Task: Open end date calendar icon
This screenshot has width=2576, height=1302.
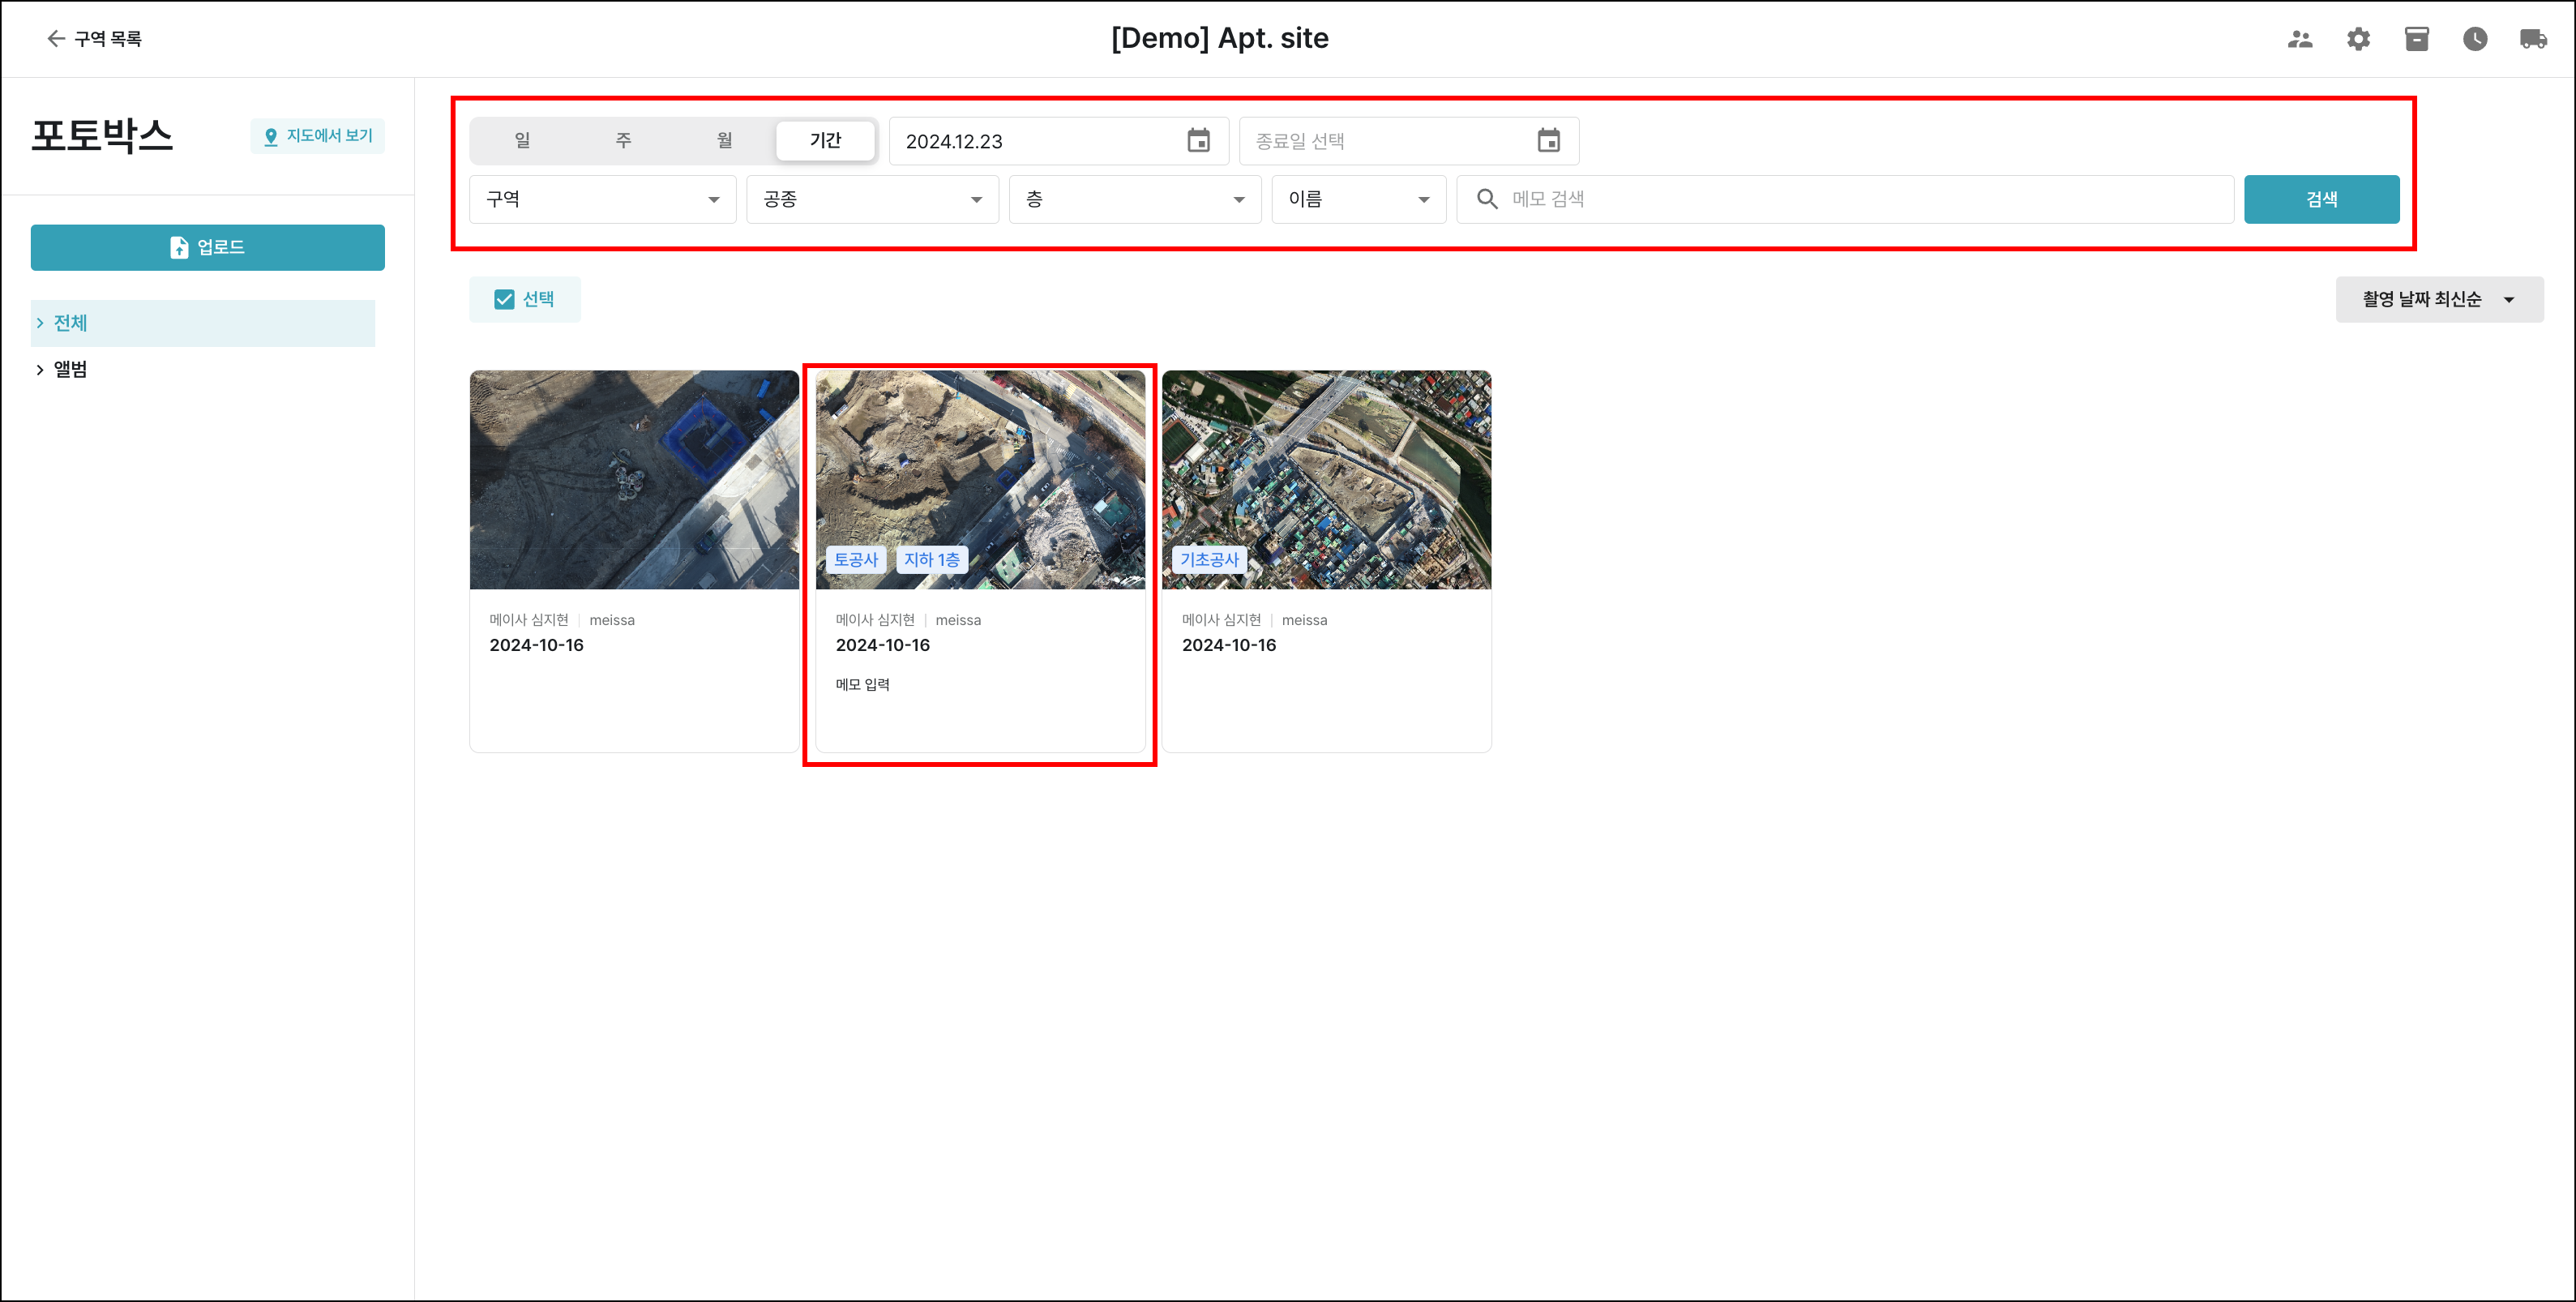Action: tap(1548, 141)
